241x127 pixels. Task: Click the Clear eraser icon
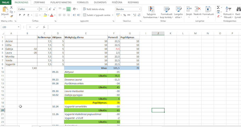tap(218, 16)
